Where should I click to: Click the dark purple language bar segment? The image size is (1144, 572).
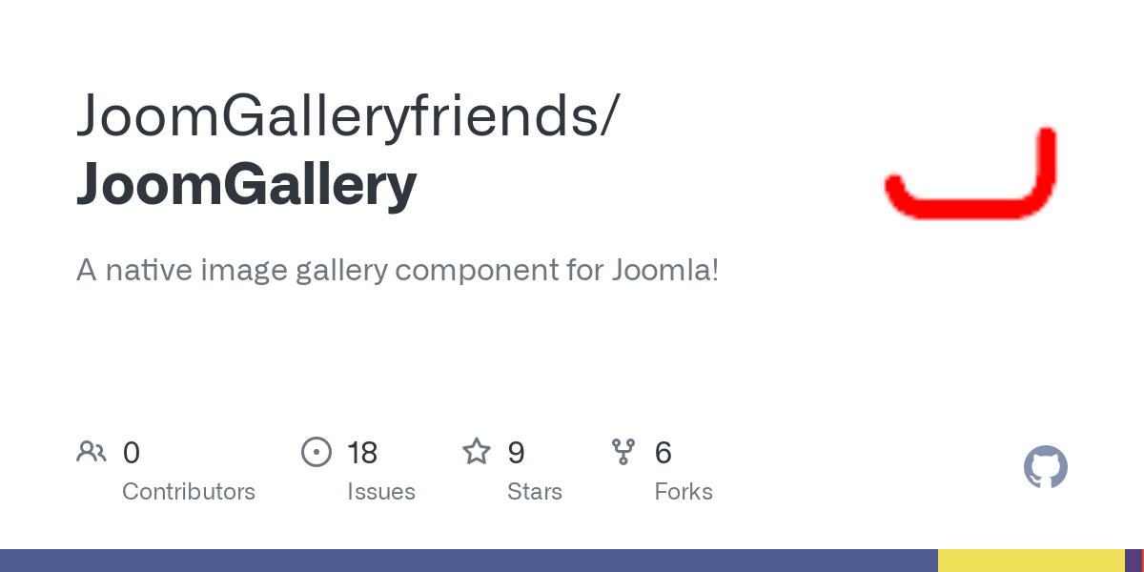tap(1133, 561)
